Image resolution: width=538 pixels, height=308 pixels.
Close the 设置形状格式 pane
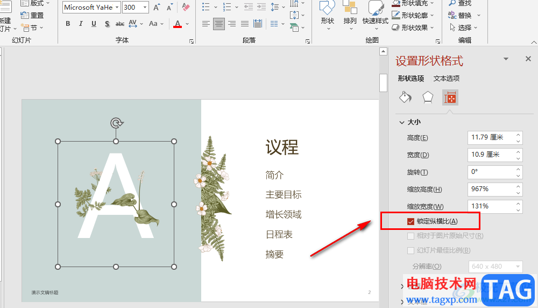528,59
